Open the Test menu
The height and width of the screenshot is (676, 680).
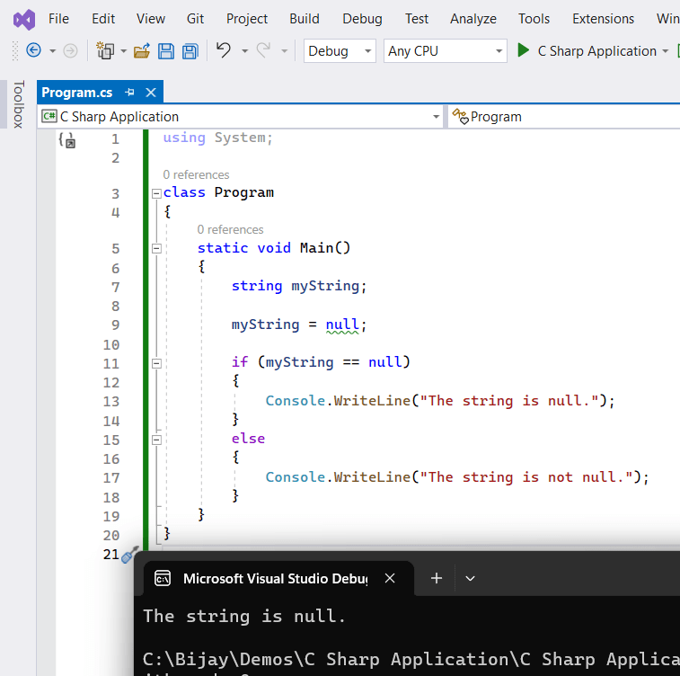tap(416, 19)
